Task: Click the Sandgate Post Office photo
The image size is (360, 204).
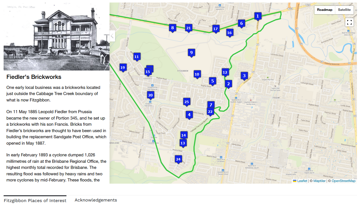Action: [x=56, y=37]
